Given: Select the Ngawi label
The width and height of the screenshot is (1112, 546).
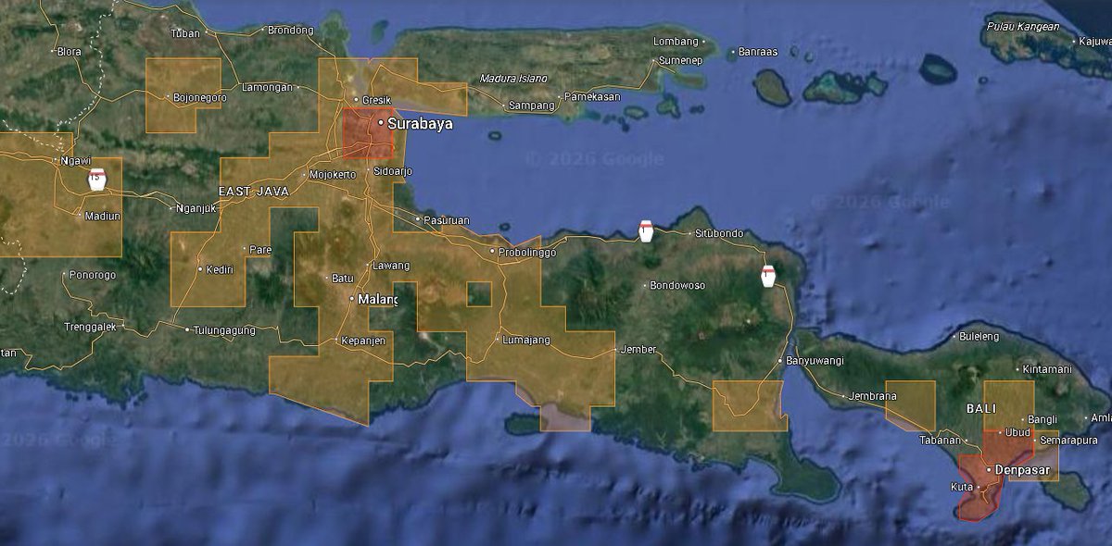Looking at the screenshot, I should coord(75,160).
